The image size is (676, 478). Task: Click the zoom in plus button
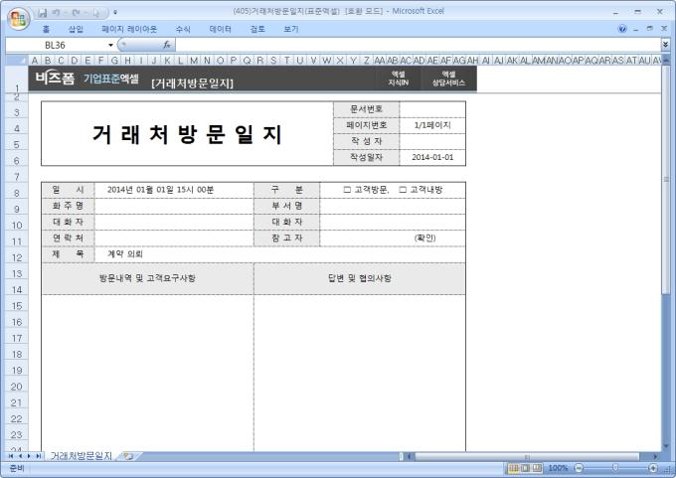coord(653,468)
